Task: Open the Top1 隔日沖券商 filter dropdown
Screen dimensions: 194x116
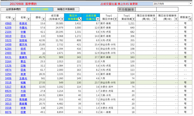Action: coord(116,19)
